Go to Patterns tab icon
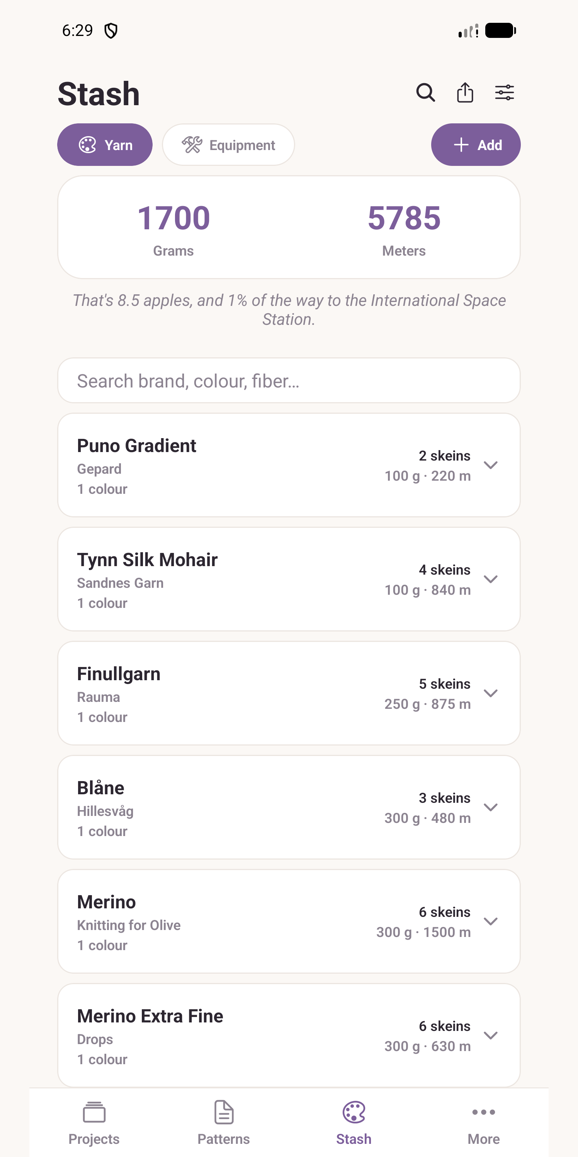Viewport: 578px width, 1157px height. coord(223,1112)
